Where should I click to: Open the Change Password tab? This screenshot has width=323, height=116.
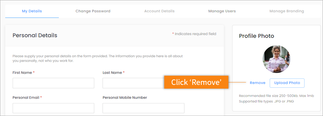tap(93, 11)
